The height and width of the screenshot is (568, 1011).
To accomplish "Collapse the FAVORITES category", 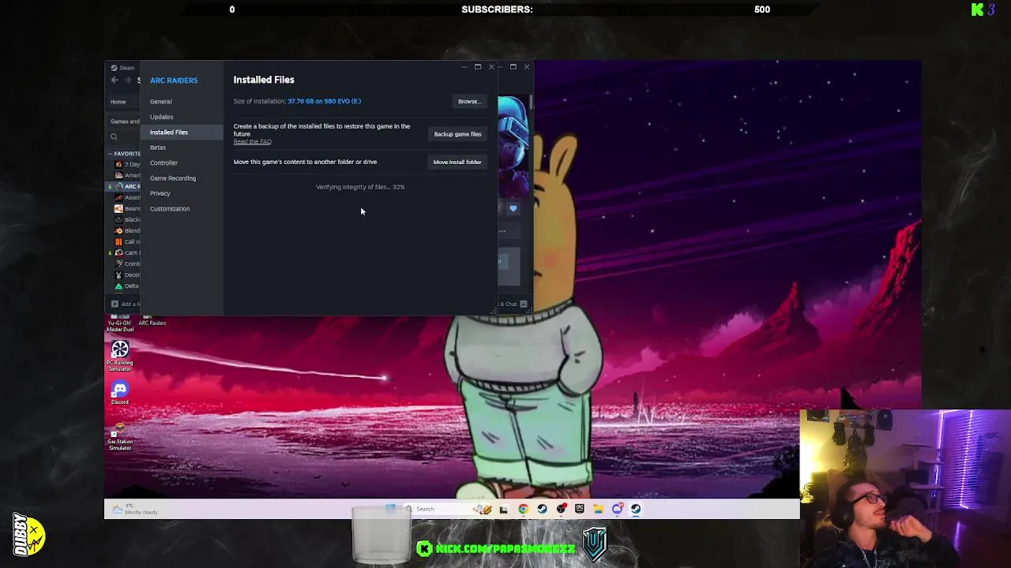I will pos(125,154).
